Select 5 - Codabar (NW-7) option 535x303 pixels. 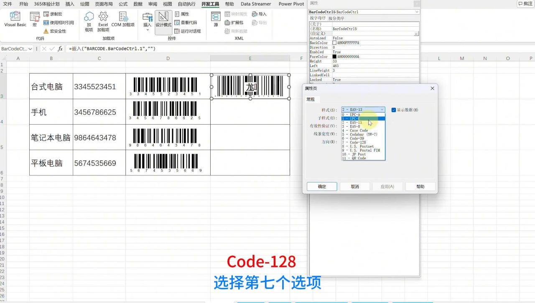pos(363,135)
